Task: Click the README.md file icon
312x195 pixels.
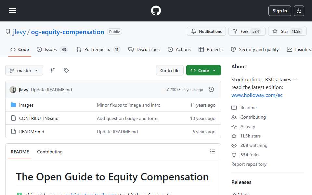Action: [x=13, y=131]
